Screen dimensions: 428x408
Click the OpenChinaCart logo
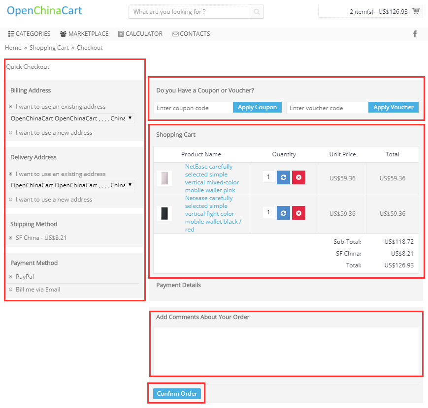pyautogui.click(x=44, y=11)
